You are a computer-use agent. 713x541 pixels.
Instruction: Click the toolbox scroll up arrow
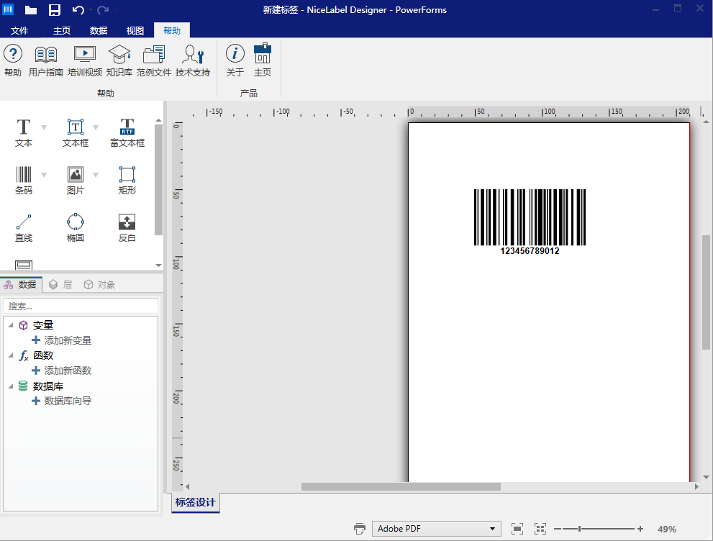click(x=158, y=120)
